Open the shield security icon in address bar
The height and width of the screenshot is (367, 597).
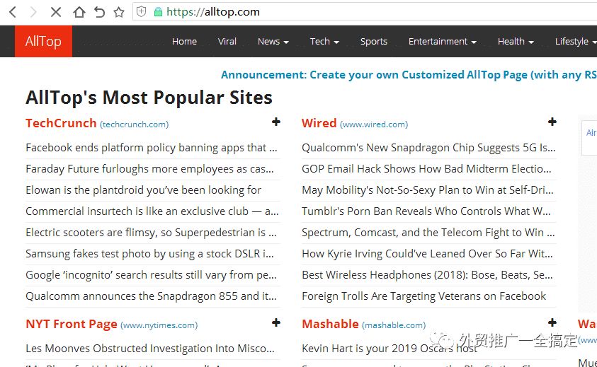point(141,11)
